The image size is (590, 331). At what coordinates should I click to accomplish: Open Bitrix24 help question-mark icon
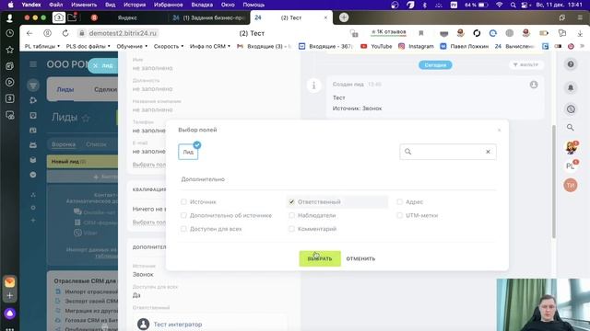coord(571,64)
